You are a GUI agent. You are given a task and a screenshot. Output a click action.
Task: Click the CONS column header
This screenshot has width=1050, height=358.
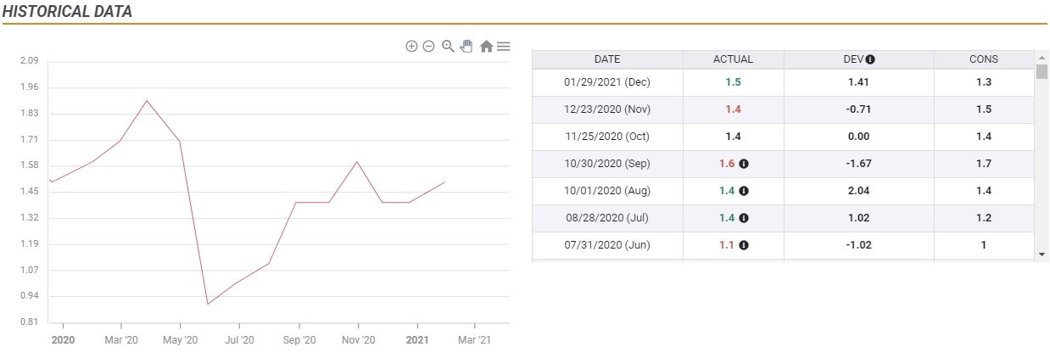984,59
